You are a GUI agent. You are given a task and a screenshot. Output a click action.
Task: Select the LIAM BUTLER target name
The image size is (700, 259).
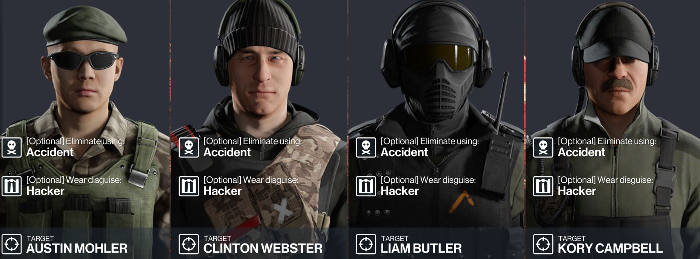421,248
